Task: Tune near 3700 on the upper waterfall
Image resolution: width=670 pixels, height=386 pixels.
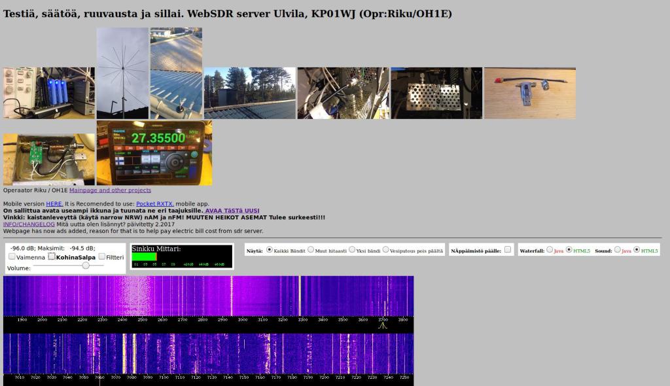Action: (x=384, y=298)
